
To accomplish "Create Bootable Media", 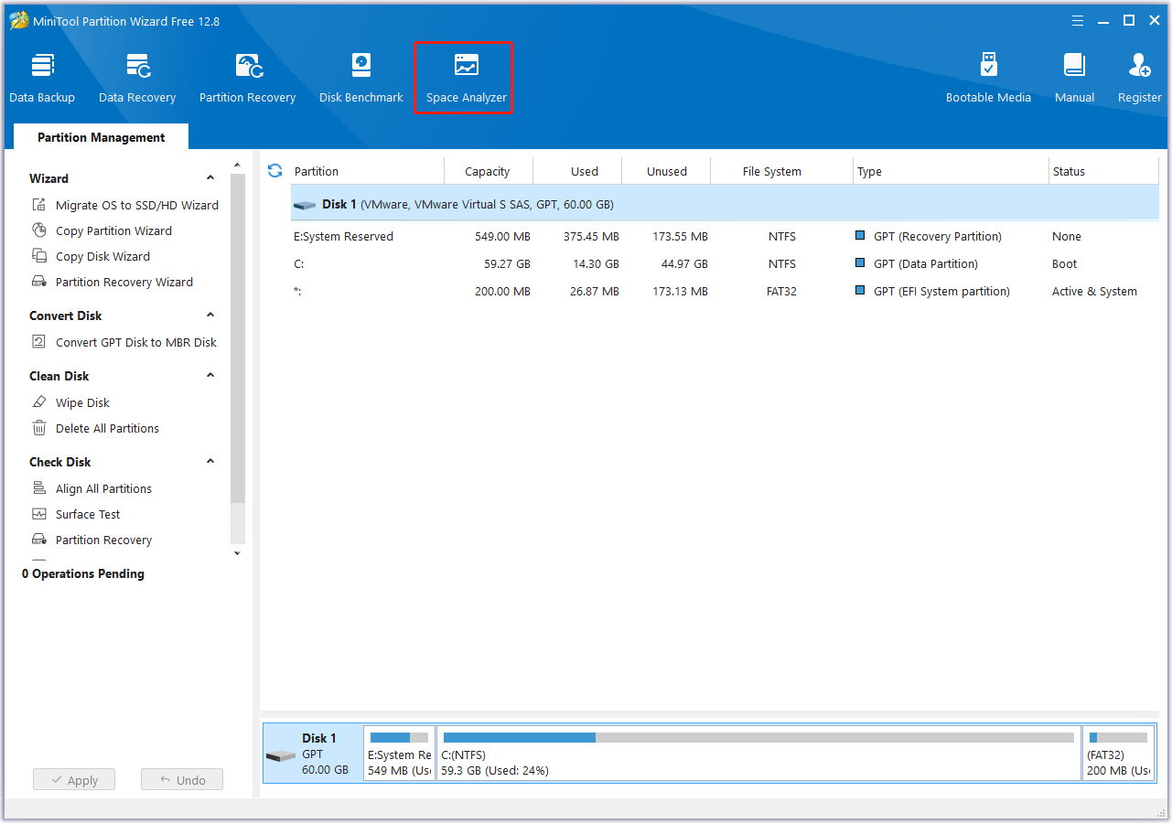I will [x=988, y=78].
